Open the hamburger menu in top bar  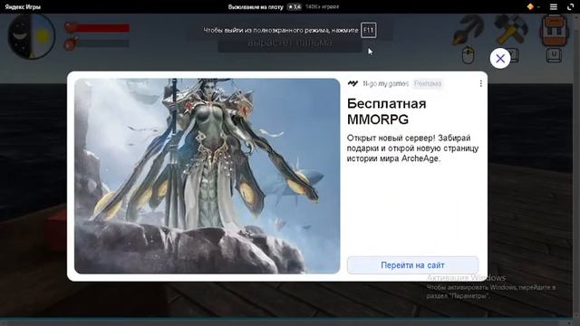pos(554,6)
